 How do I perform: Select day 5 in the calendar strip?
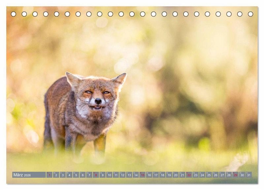pos(76,175)
